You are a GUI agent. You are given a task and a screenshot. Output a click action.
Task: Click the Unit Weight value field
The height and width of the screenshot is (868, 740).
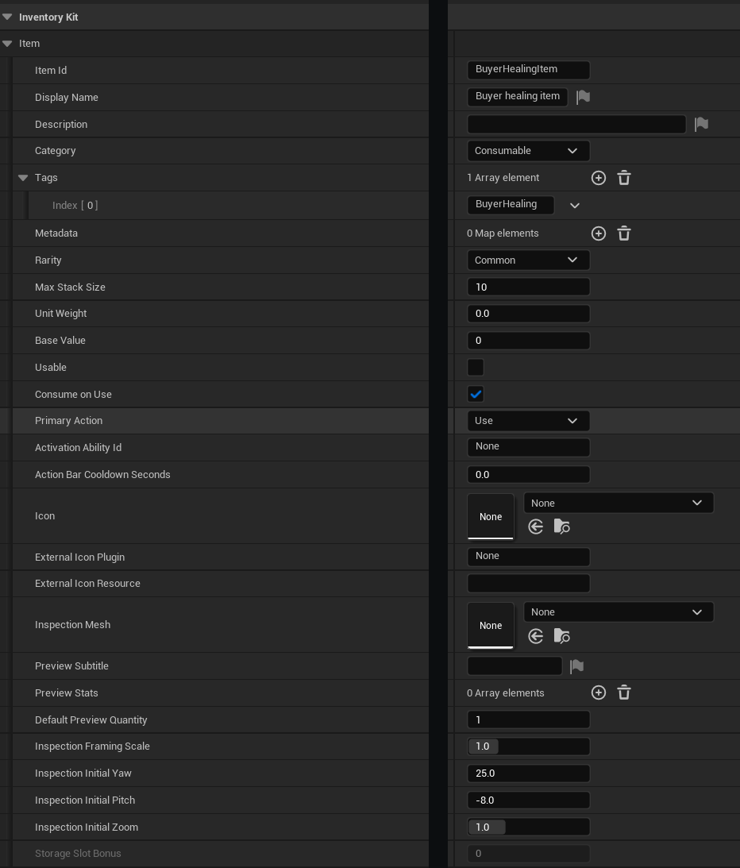528,314
